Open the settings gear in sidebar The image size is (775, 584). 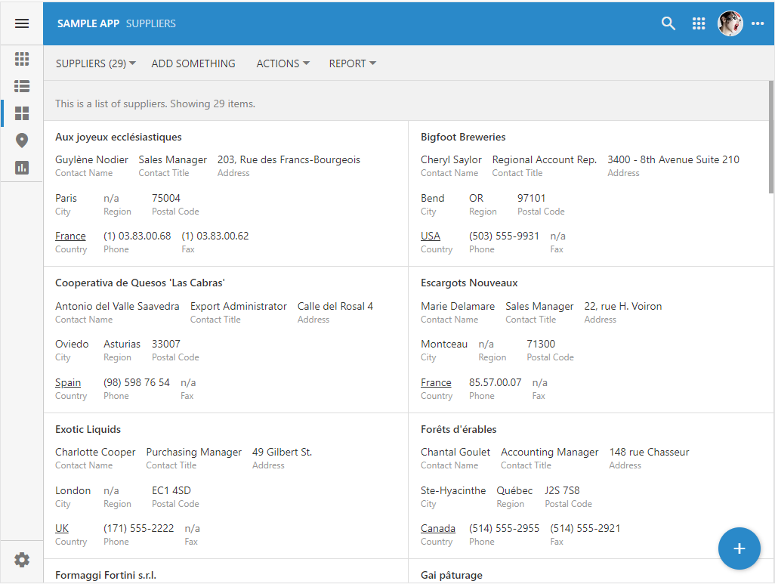[22, 560]
